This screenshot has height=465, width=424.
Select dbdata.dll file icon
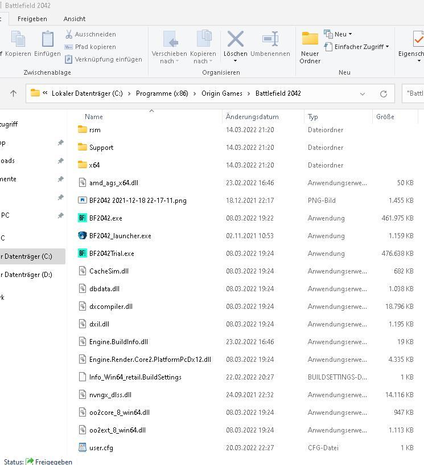tap(83, 288)
